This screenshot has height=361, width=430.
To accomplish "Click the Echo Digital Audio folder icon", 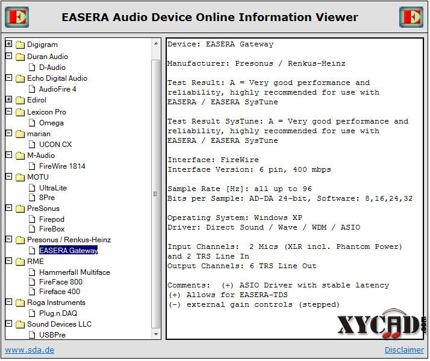I will coord(20,78).
